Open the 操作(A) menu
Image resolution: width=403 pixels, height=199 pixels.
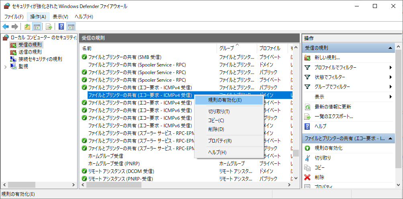click(x=38, y=17)
